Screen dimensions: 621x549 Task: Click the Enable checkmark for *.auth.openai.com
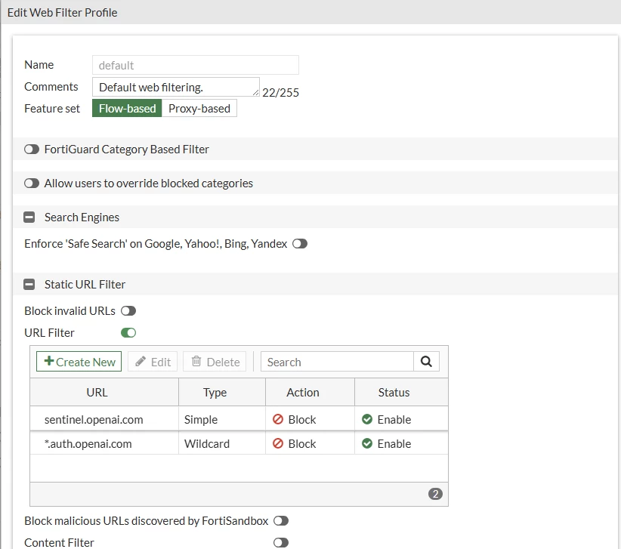(367, 443)
